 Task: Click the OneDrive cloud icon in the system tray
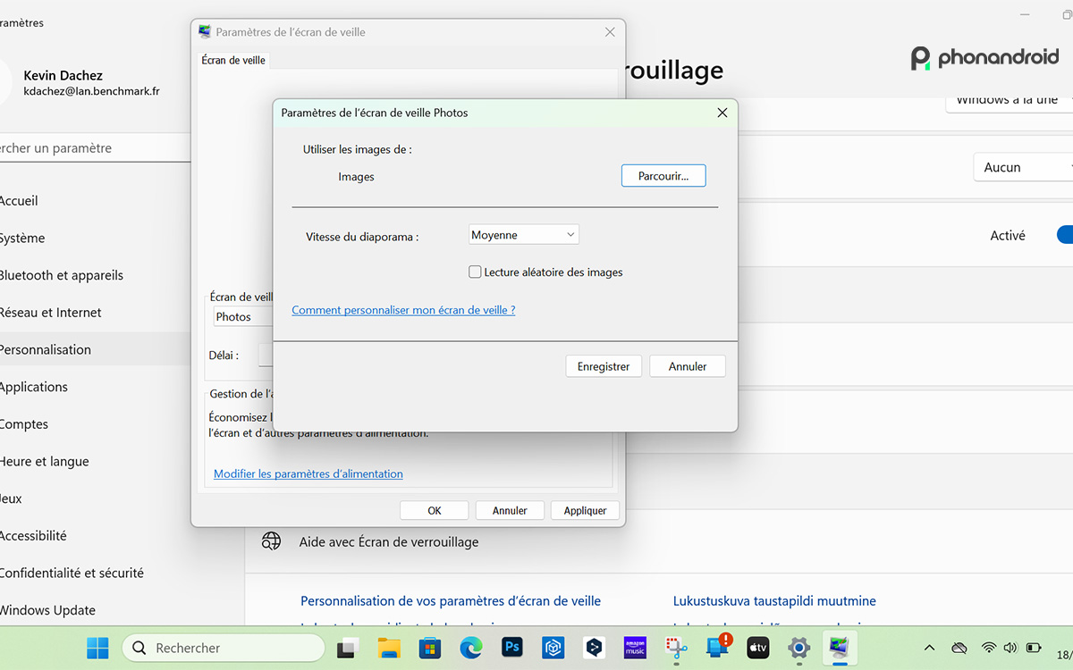click(x=959, y=648)
